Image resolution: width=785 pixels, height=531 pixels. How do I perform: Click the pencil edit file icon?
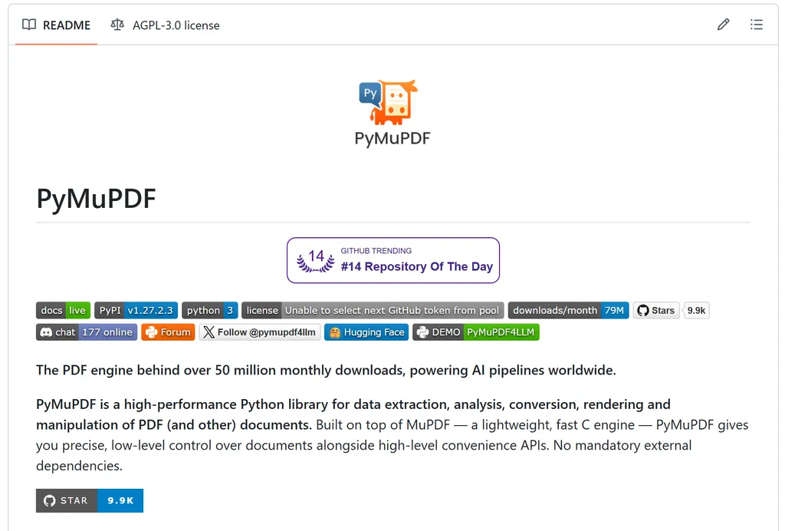tap(723, 25)
